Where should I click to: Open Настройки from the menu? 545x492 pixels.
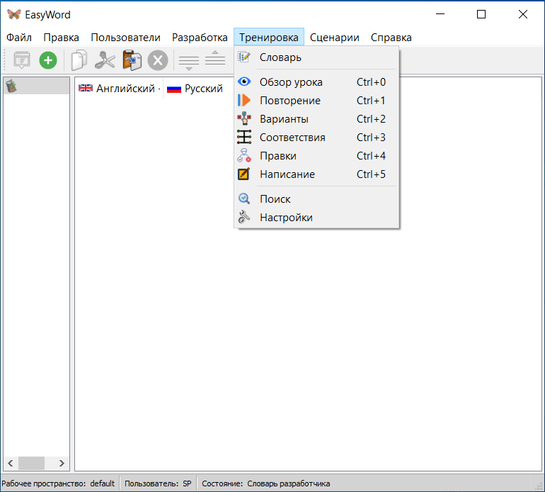coord(316,217)
